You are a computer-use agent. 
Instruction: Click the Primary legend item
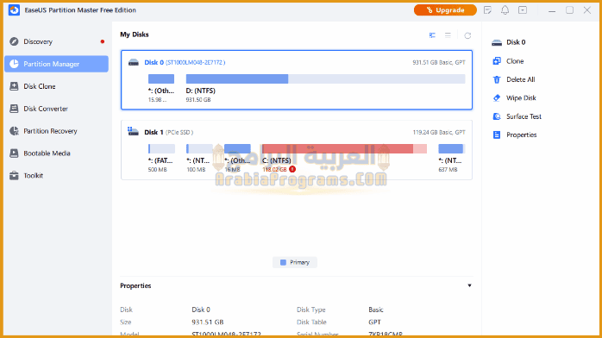295,262
